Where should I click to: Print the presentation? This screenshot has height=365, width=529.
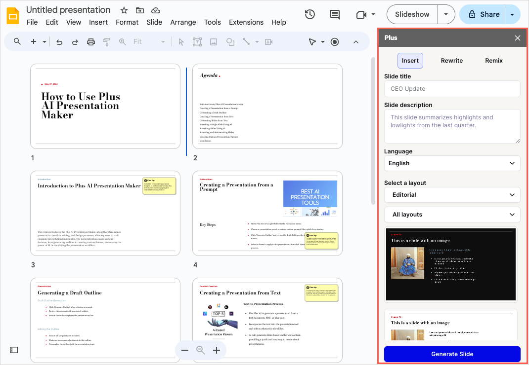coord(91,42)
